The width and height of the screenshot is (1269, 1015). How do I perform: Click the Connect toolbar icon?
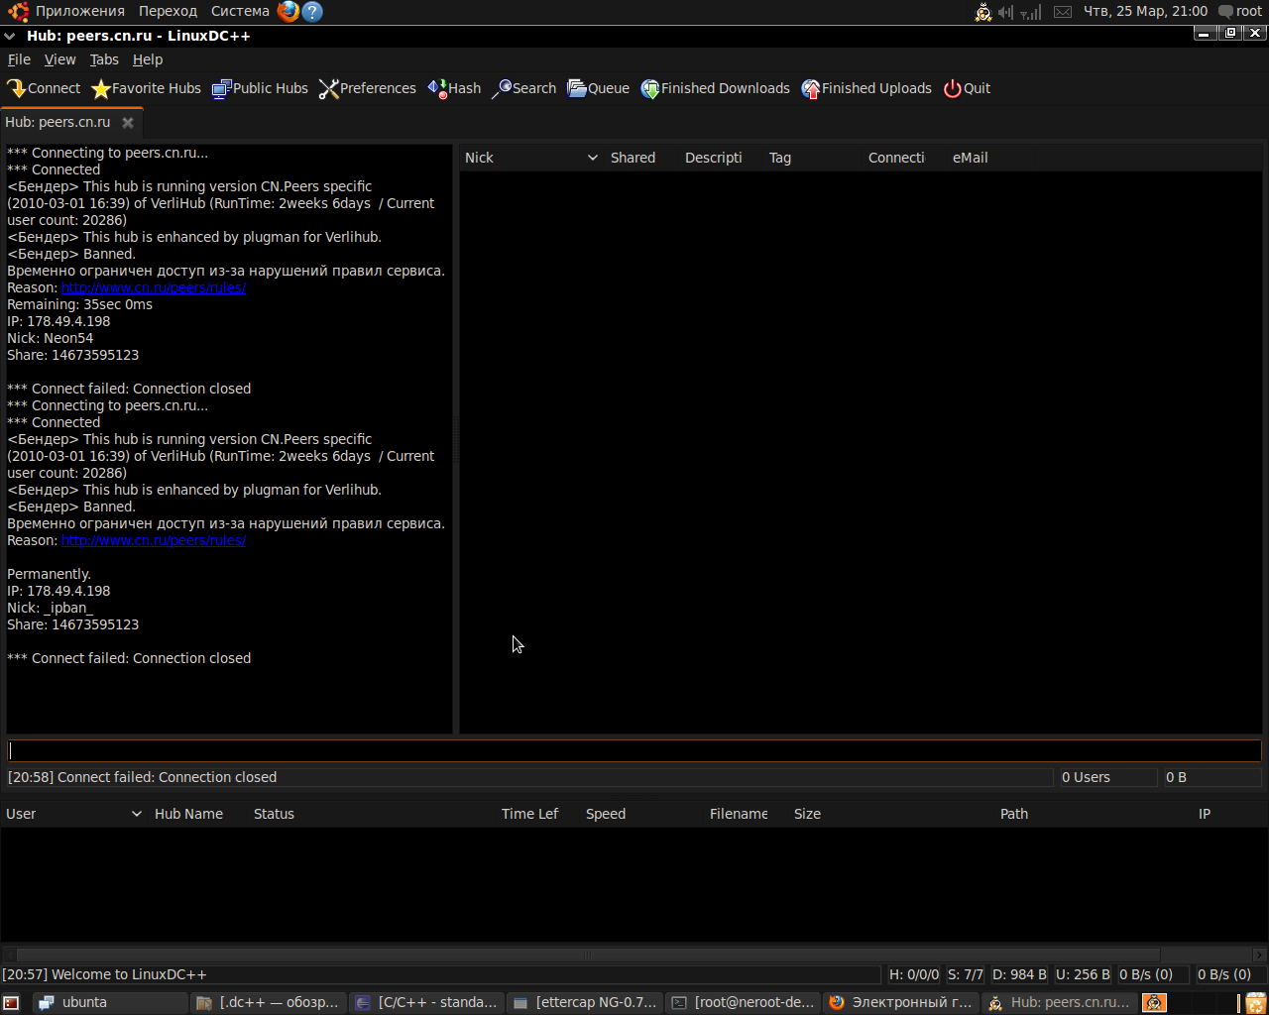[44, 88]
